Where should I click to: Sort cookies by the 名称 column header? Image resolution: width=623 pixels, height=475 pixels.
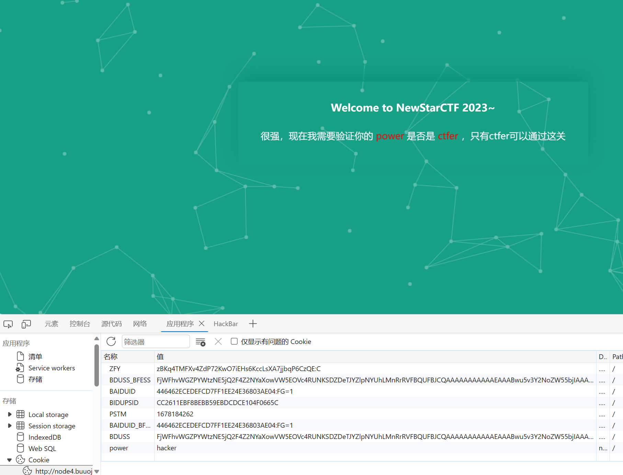coord(128,357)
